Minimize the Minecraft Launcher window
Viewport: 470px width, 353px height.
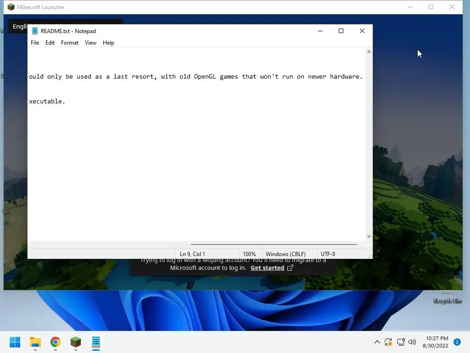410,7
